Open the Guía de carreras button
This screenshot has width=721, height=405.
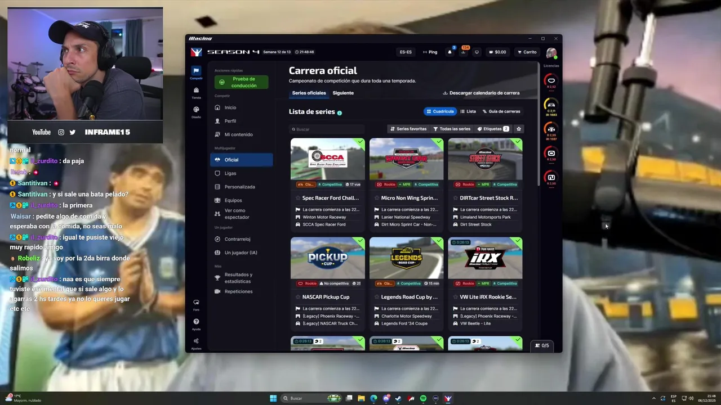pos(501,111)
